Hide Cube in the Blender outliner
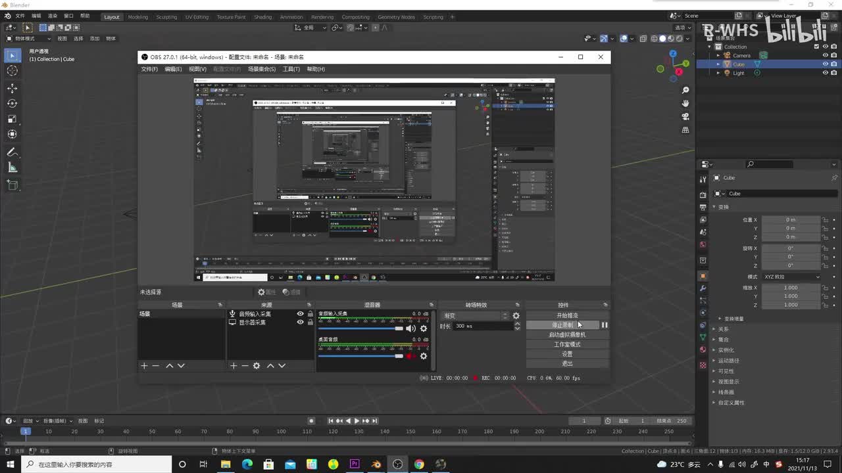Viewport: 842px width, 473px height. pyautogui.click(x=826, y=64)
